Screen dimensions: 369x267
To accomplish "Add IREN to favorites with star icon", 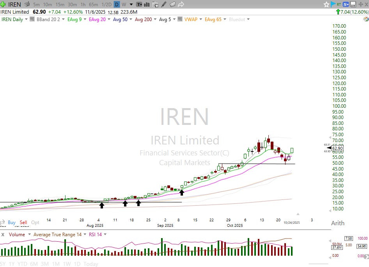I will [326, 4].
